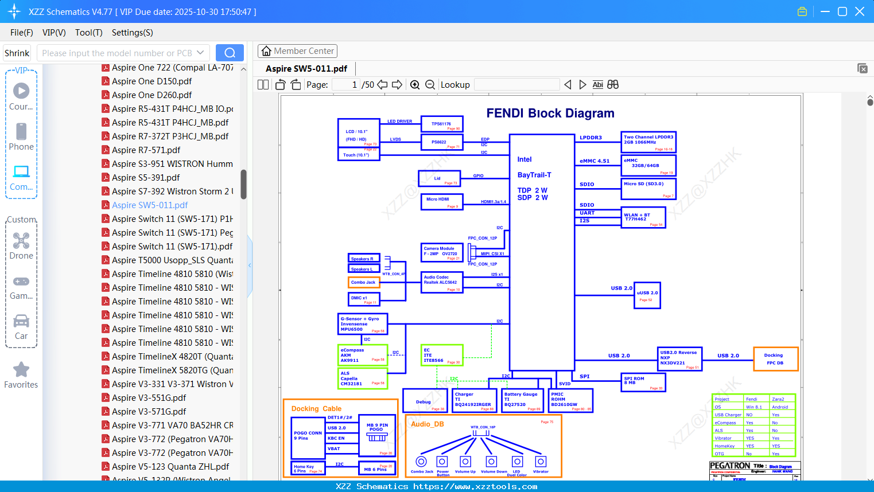Image resolution: width=874 pixels, height=492 pixels.
Task: Zoom in on the schematic
Action: click(415, 85)
